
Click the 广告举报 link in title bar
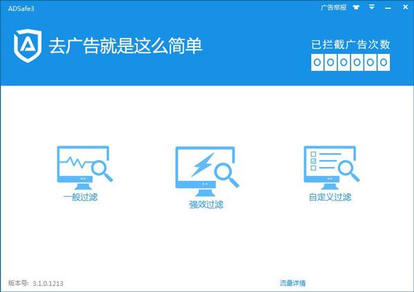(x=333, y=8)
